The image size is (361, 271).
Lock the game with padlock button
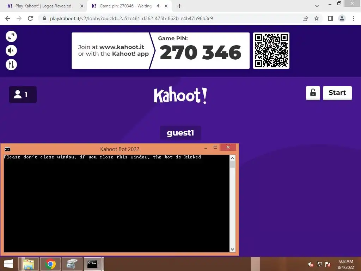pyautogui.click(x=313, y=93)
